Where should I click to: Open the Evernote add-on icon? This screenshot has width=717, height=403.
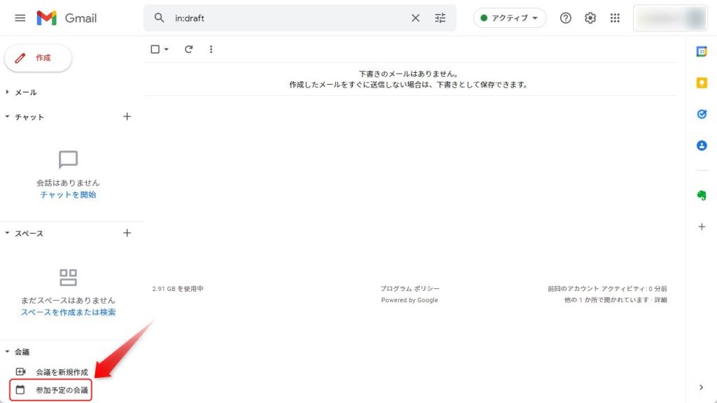[x=702, y=195]
